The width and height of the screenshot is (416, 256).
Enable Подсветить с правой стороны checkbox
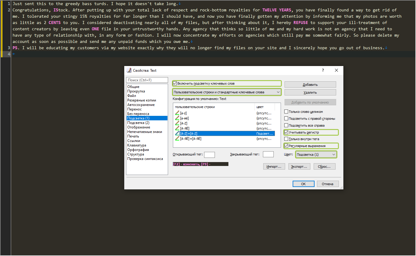click(x=286, y=119)
